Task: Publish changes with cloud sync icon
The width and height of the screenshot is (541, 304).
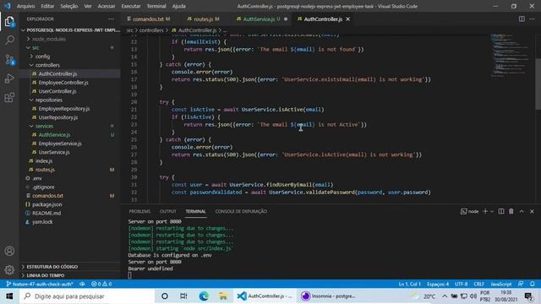Action: click(x=82, y=284)
